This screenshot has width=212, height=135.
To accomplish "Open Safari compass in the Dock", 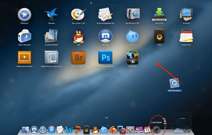I will pos(43,130).
